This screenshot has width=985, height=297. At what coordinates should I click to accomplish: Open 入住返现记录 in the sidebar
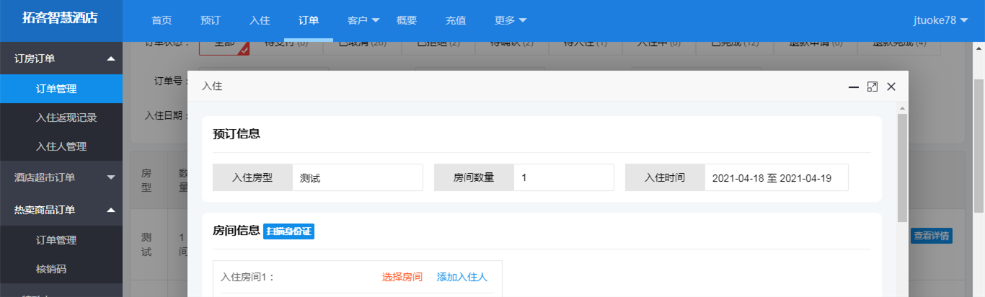point(61,118)
